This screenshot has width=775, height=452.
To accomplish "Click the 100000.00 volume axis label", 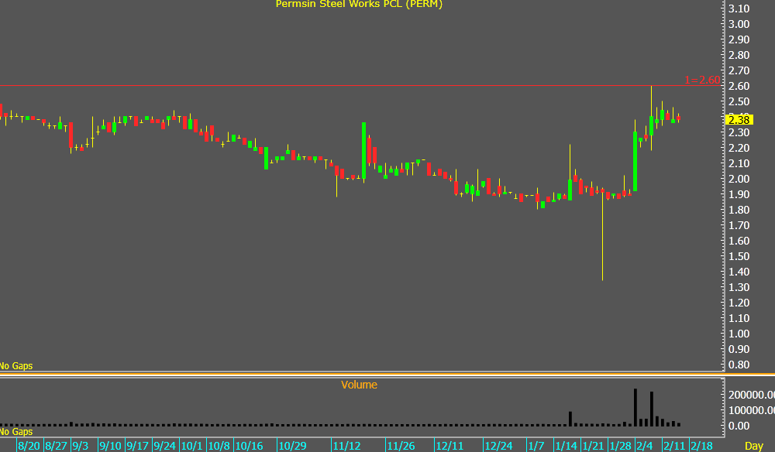I will [751, 410].
